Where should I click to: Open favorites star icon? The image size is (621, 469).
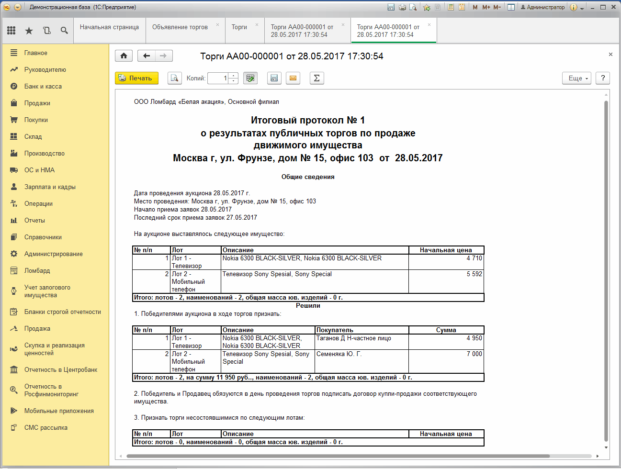(x=29, y=30)
